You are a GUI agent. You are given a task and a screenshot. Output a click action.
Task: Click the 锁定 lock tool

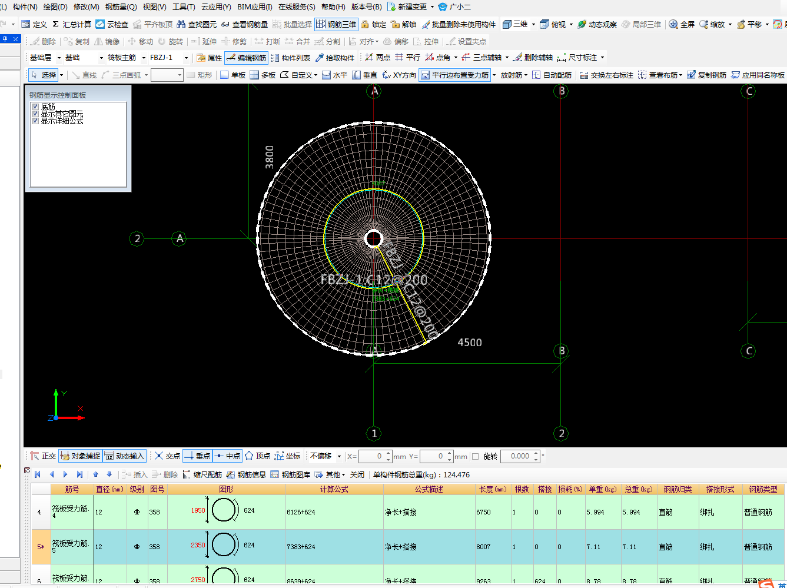pyautogui.click(x=374, y=24)
